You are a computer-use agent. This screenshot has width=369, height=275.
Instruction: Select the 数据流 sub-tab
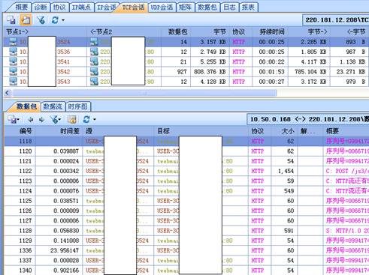pos(53,106)
